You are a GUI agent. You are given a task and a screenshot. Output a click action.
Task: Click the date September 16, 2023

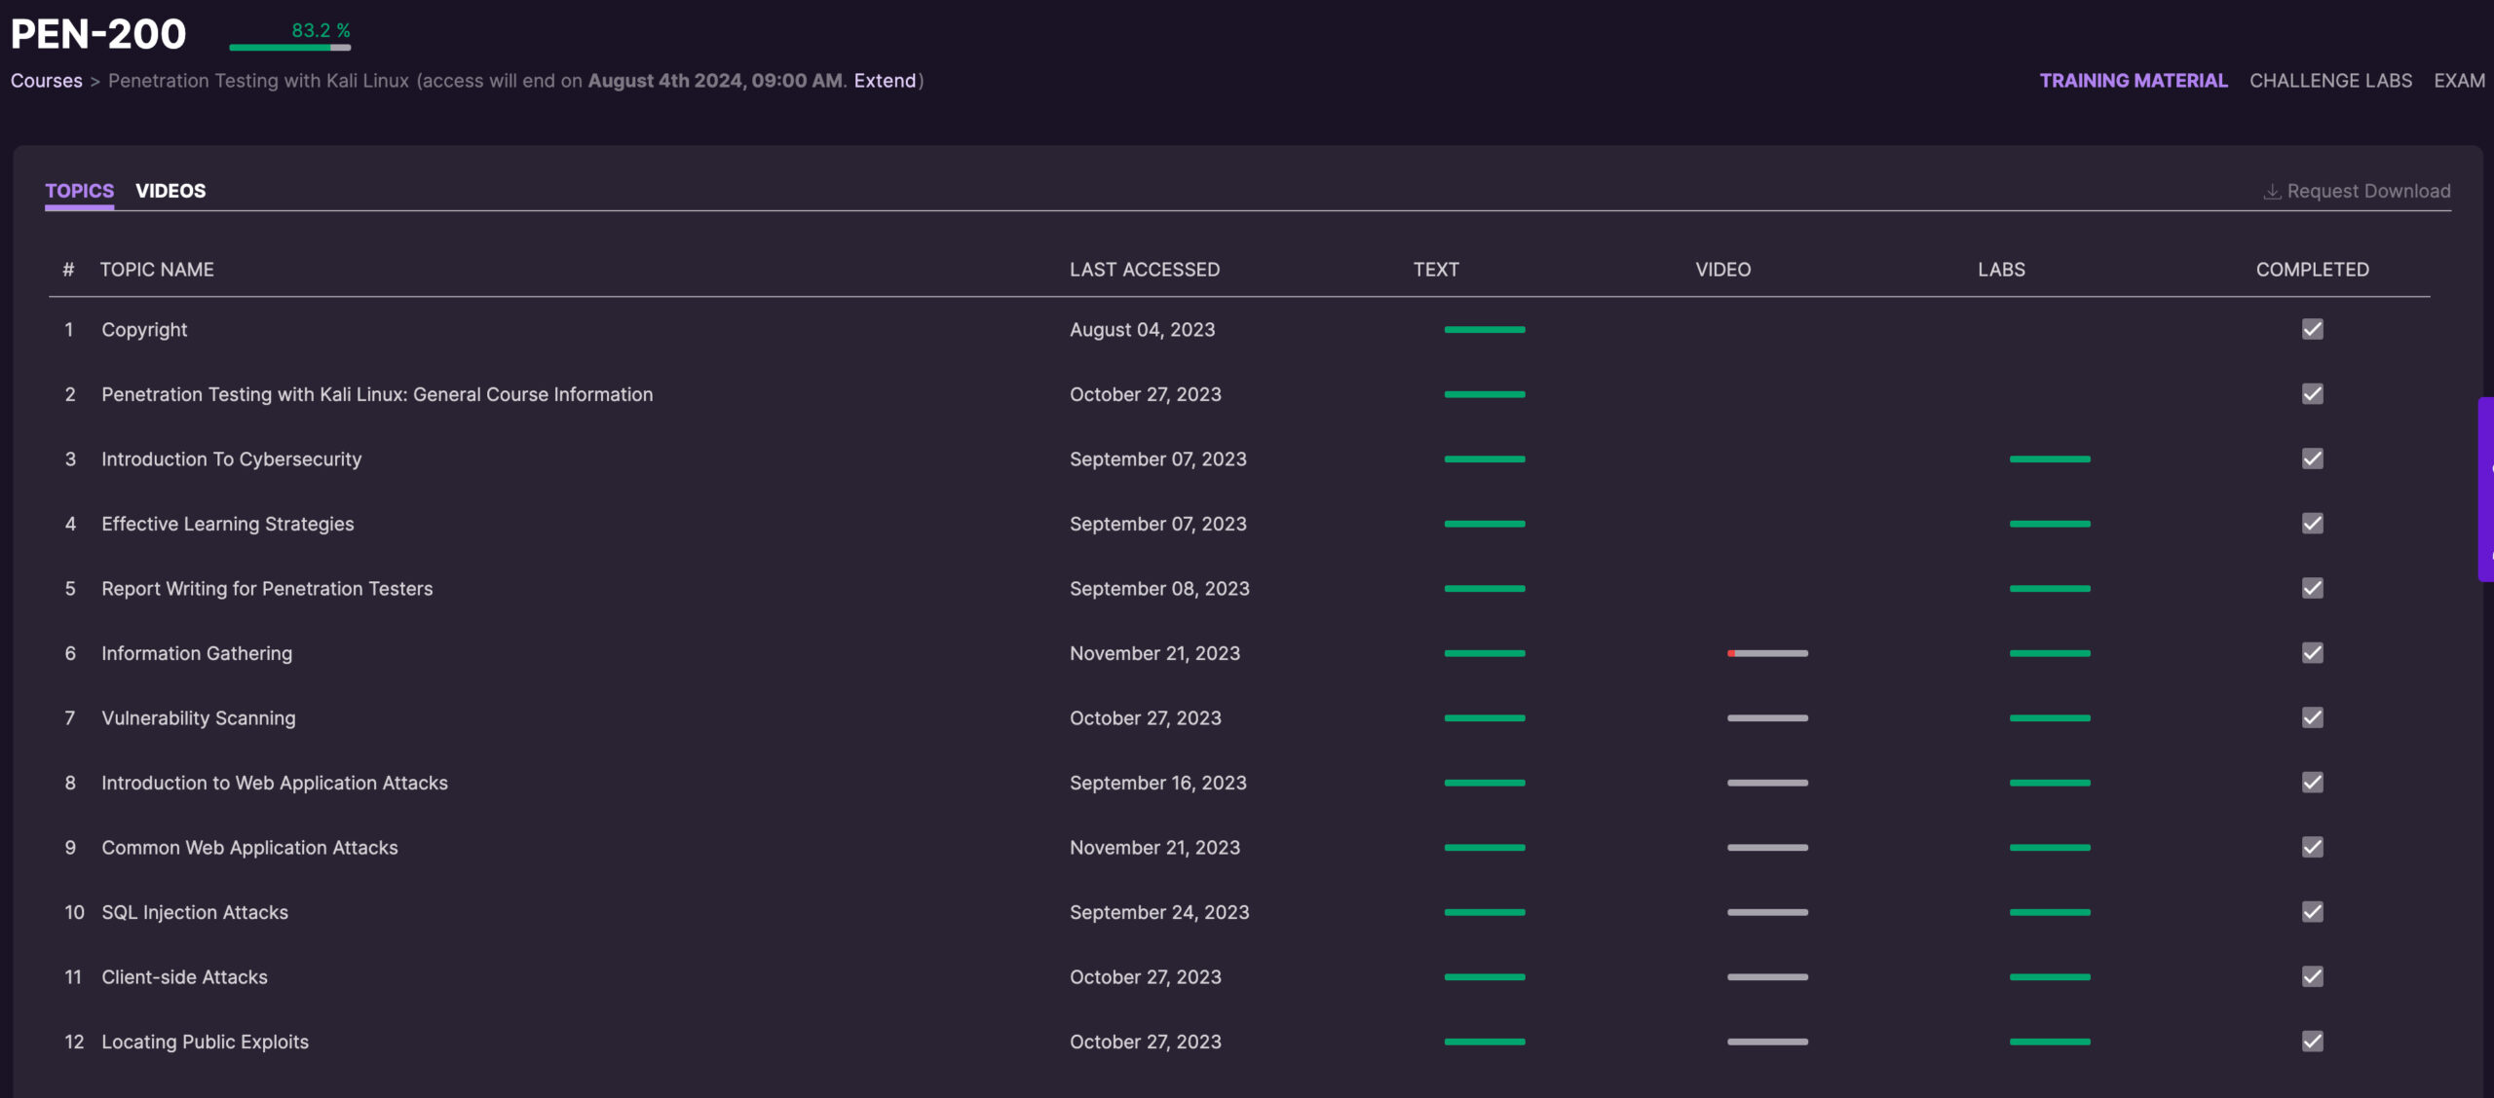1158,783
